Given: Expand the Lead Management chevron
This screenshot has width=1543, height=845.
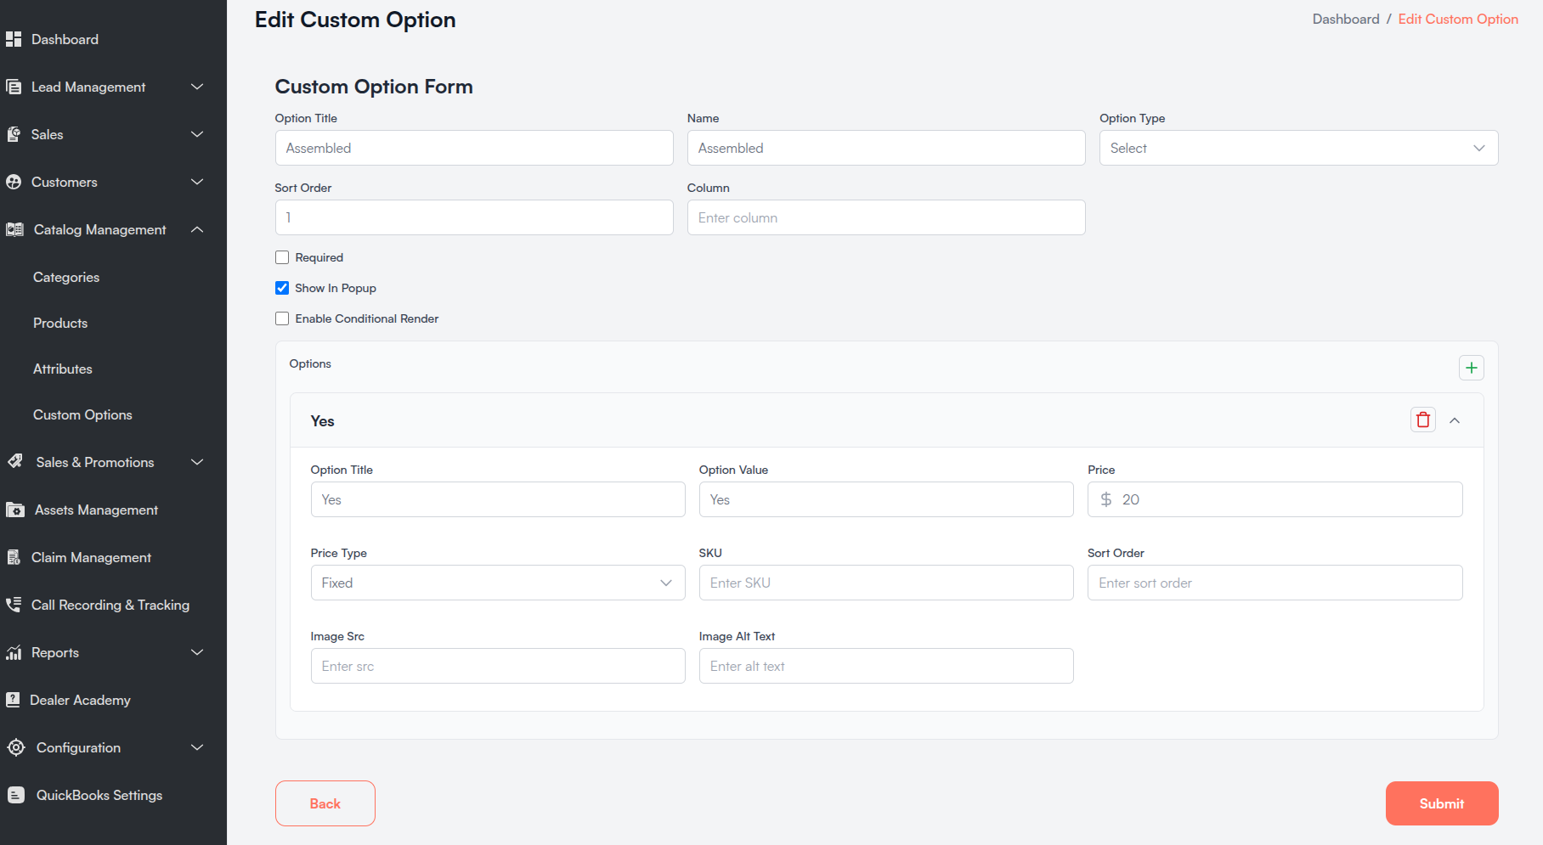Looking at the screenshot, I should 197,87.
